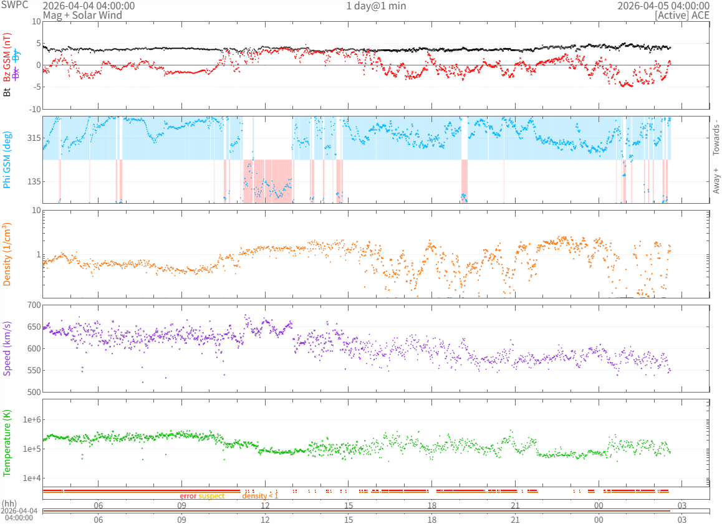Click the Speed (km/s) axis label

(7, 348)
